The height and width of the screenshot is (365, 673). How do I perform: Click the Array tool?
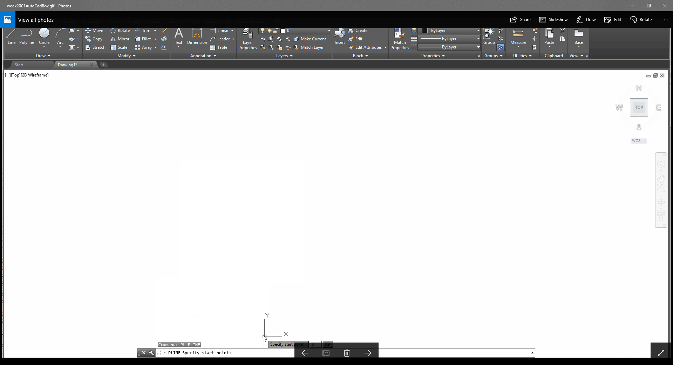click(x=143, y=47)
